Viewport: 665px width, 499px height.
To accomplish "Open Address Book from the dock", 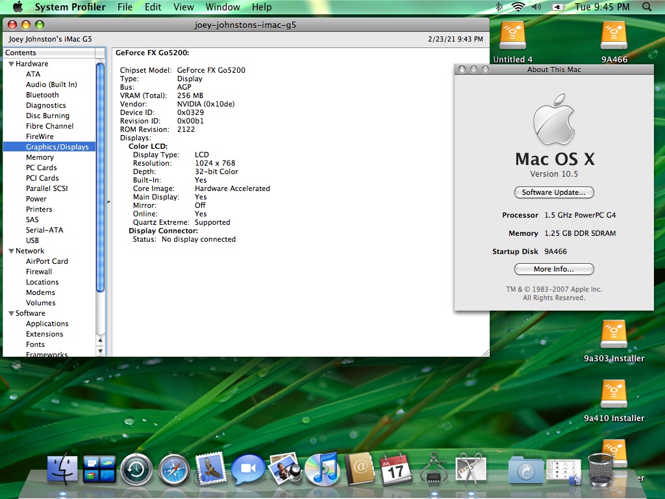I will [x=359, y=468].
